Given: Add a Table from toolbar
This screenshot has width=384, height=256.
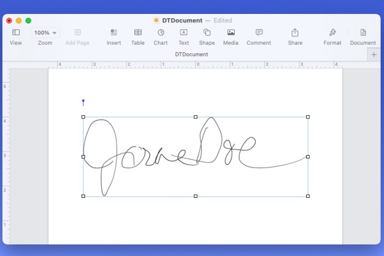Looking at the screenshot, I should click(x=138, y=33).
